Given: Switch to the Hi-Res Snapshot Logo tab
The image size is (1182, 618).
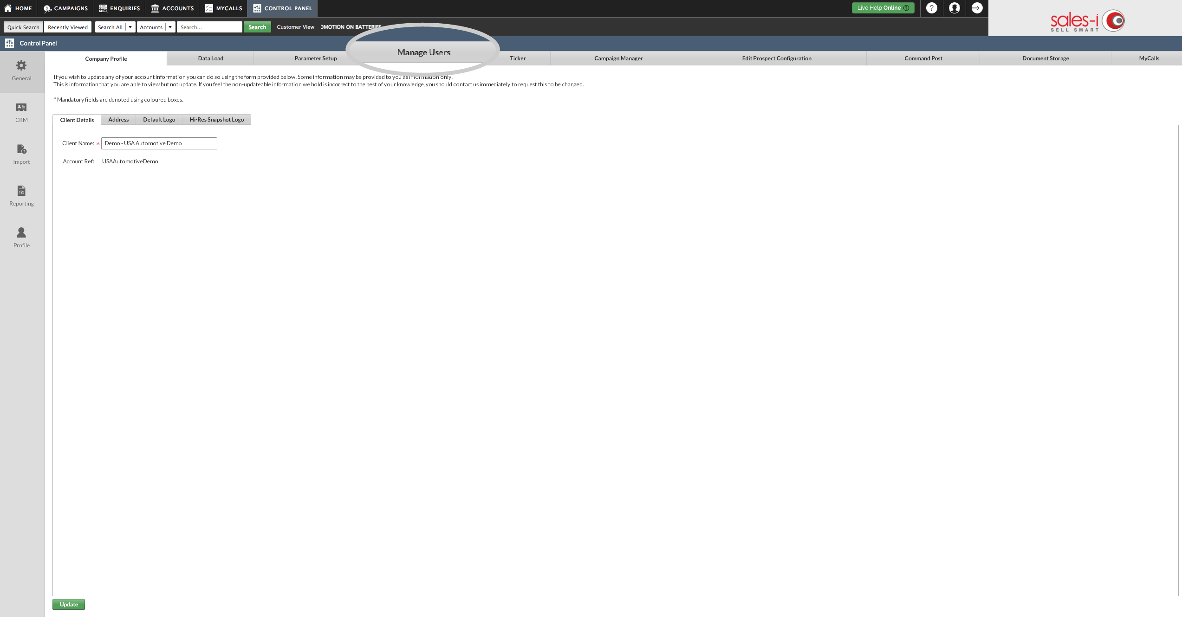Looking at the screenshot, I should [217, 120].
